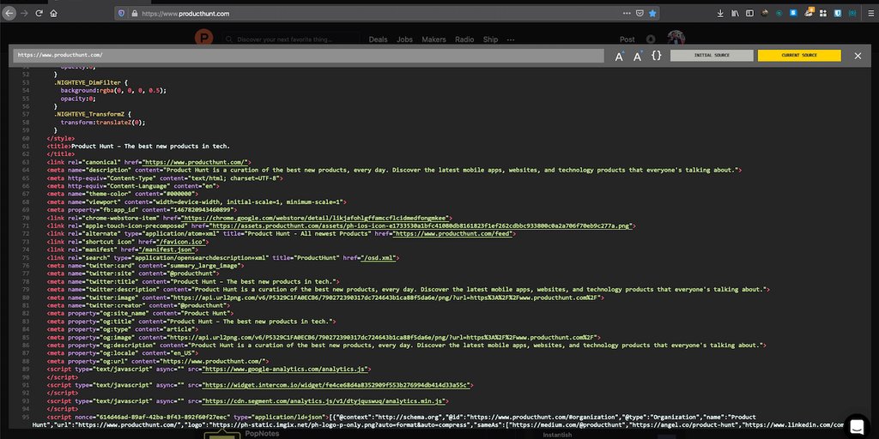Screen dimensions: 879x439
Task: Click the twitter:card content summary_large_image
Action: click(203, 266)
